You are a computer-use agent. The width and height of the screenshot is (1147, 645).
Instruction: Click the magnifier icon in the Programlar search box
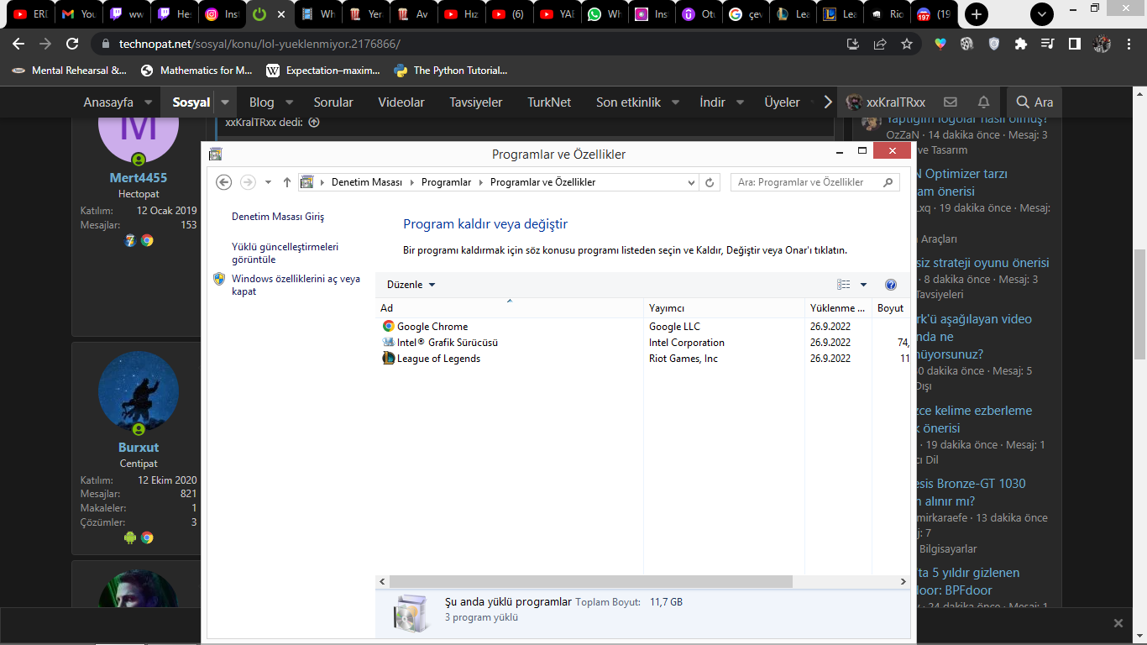[888, 182]
